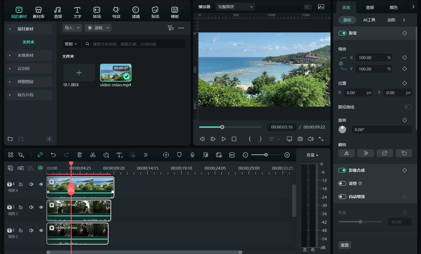Image resolution: width=421 pixels, height=254 pixels.
Task: Click the voiceover microphone icon
Action: click(192, 155)
